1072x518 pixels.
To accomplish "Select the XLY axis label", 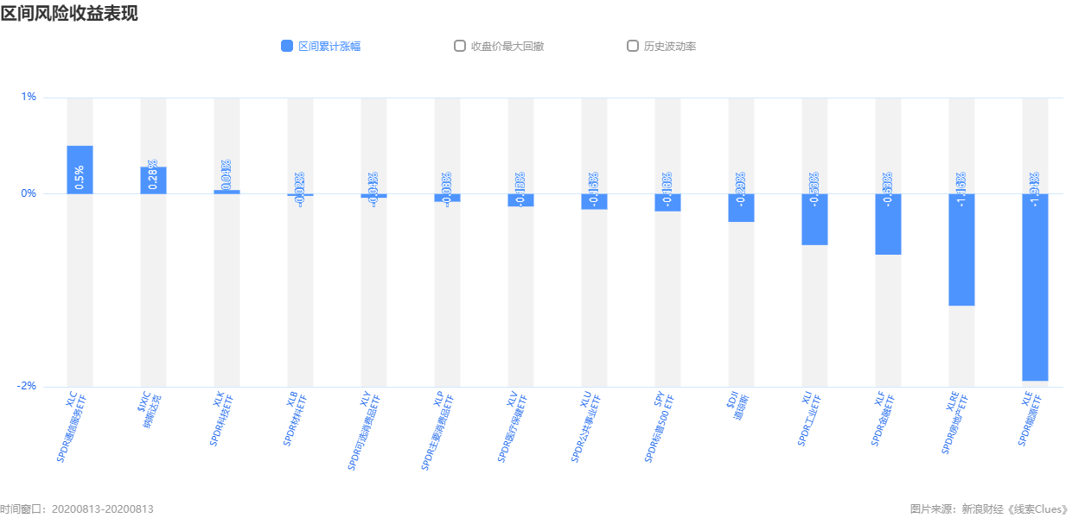I will coord(363,431).
